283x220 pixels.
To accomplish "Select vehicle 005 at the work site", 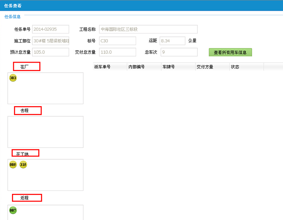I will 13,165.
